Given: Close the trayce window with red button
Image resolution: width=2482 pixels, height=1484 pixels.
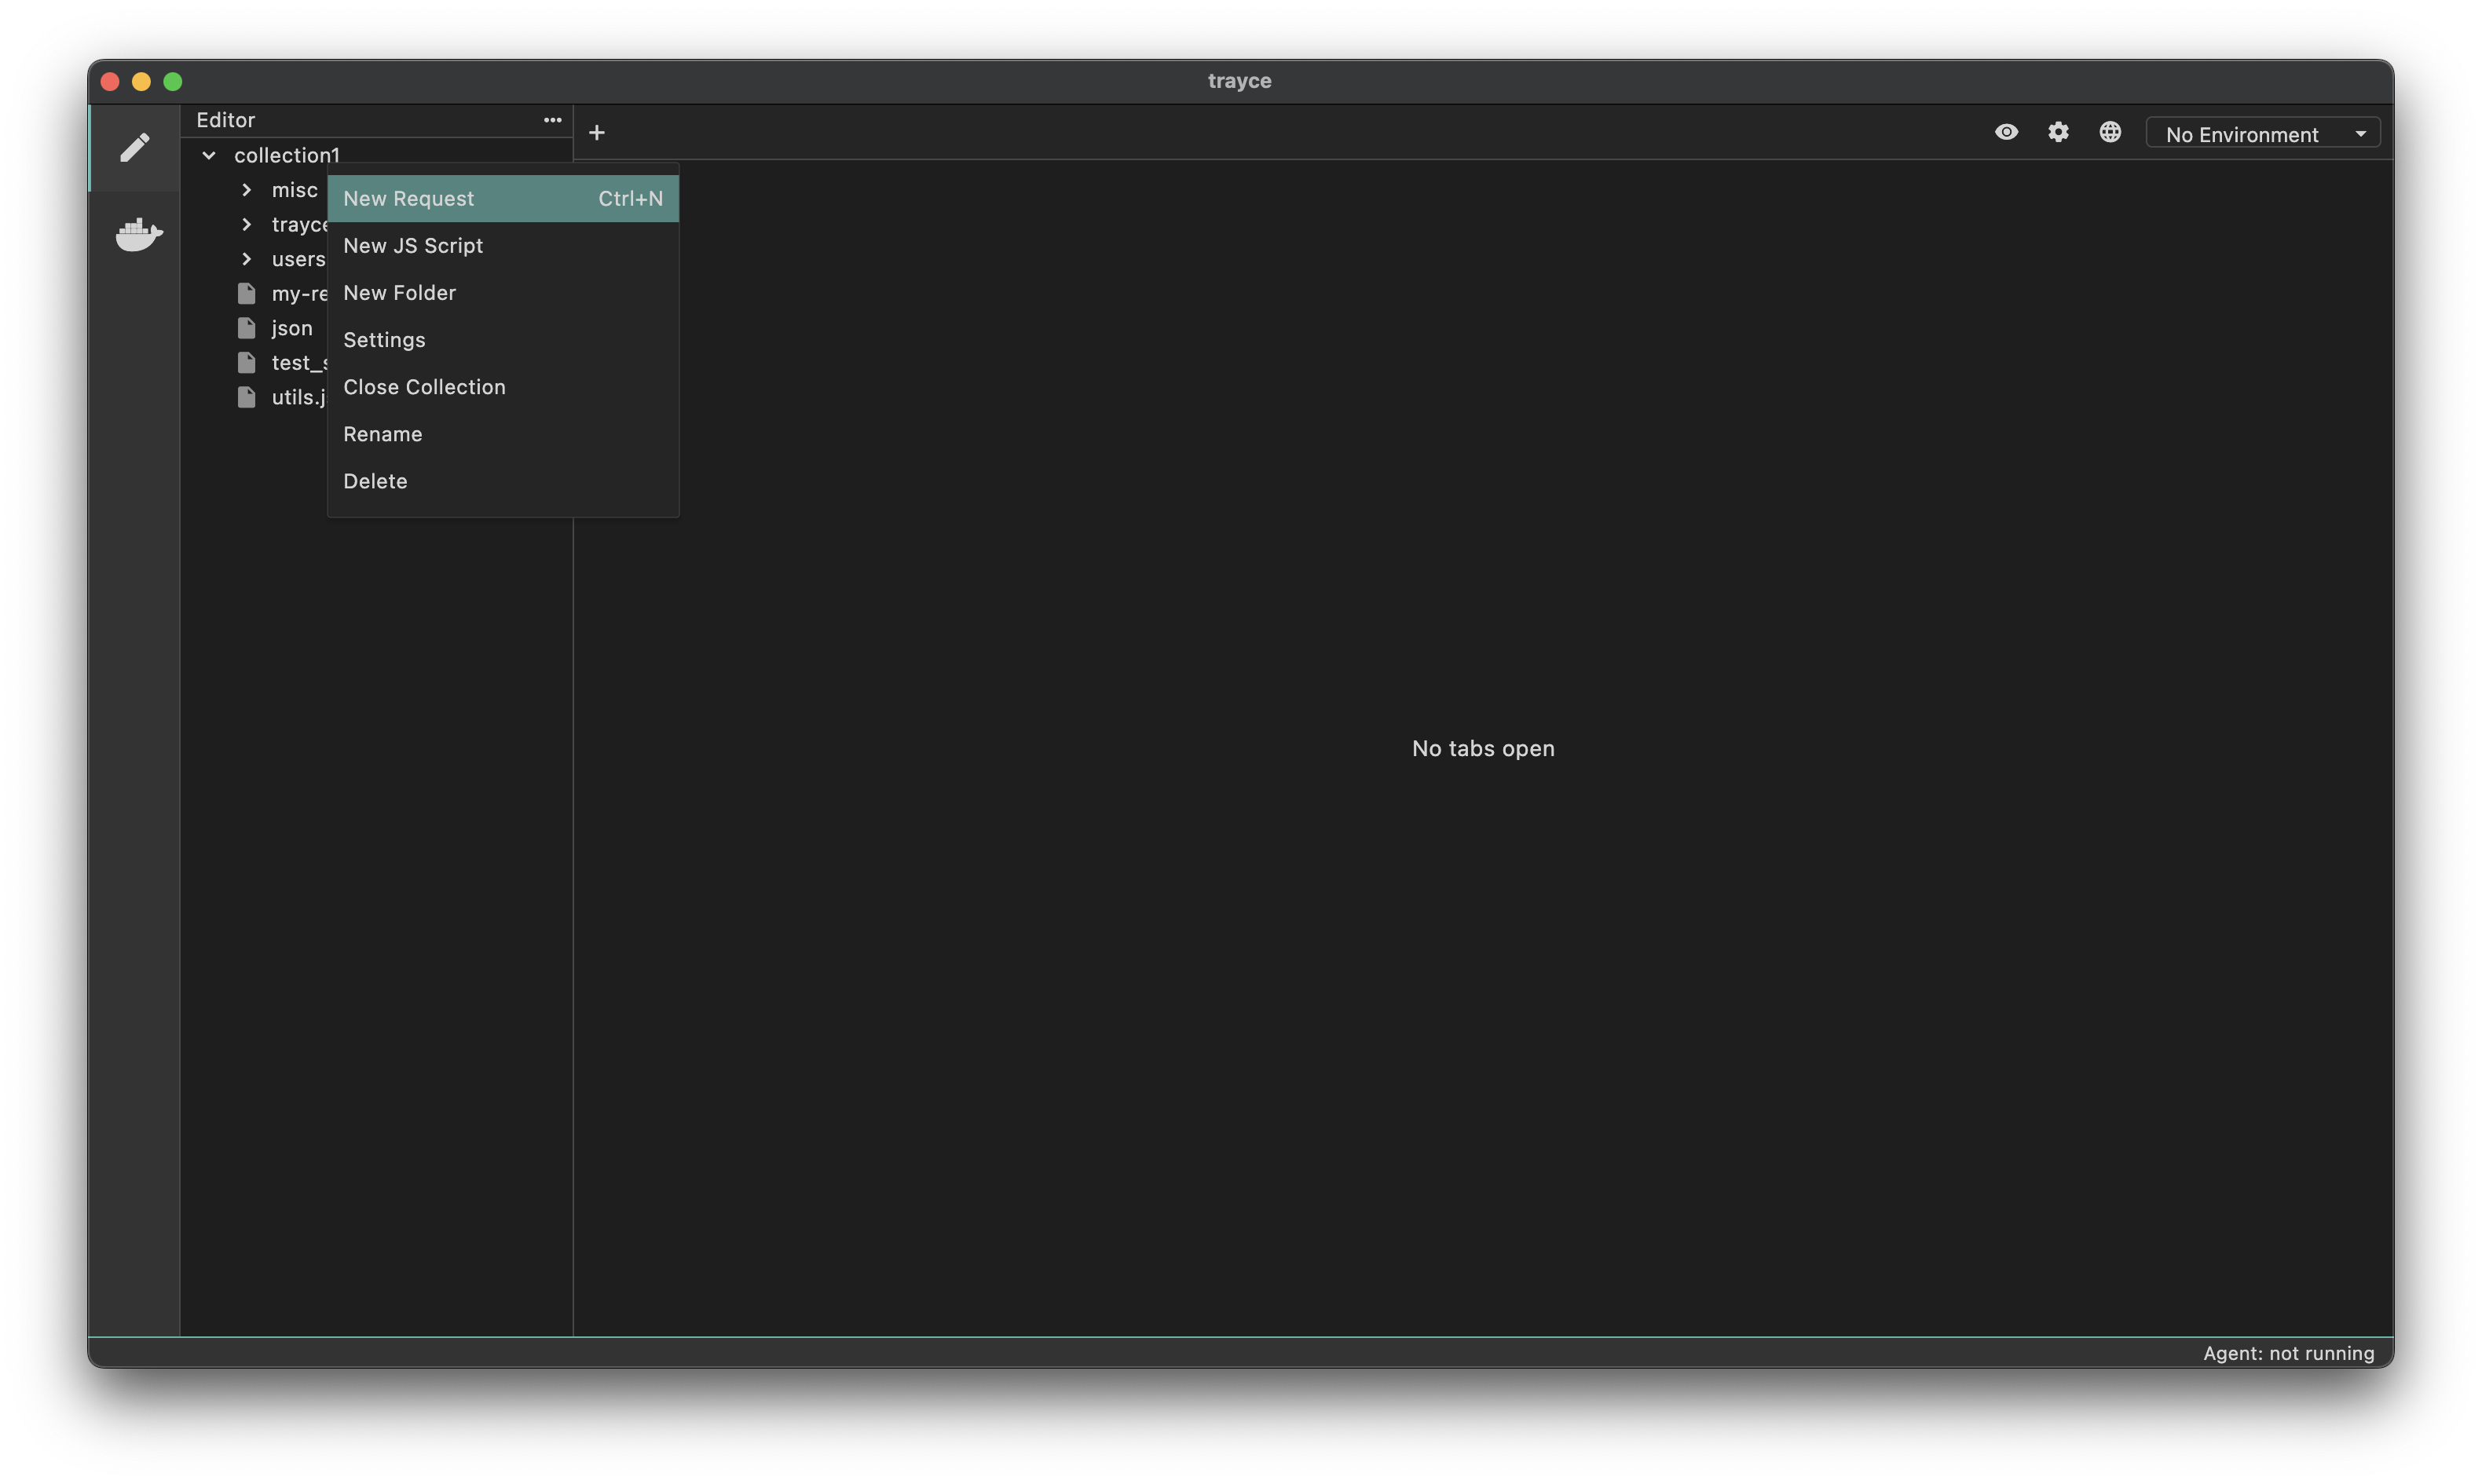Looking at the screenshot, I should tap(111, 82).
